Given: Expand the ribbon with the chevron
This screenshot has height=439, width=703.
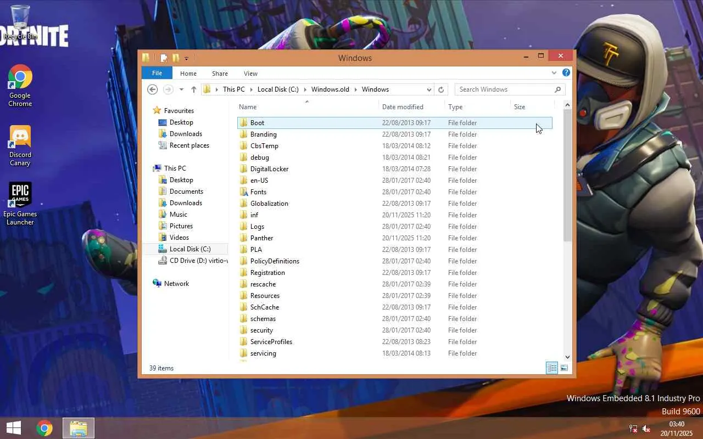Looking at the screenshot, I should [x=554, y=72].
